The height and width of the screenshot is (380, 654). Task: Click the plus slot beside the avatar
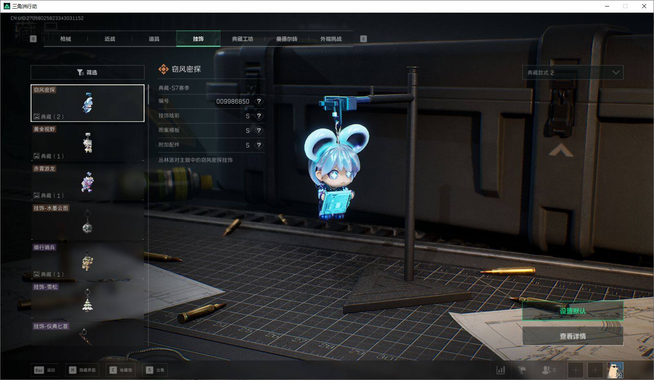point(595,370)
